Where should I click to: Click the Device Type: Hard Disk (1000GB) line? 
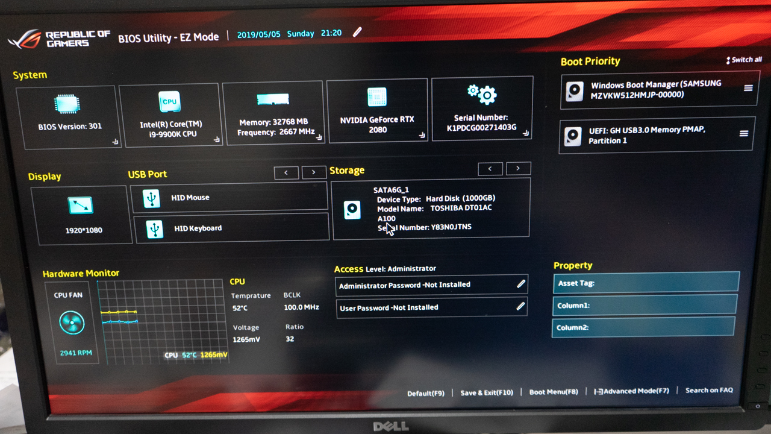pos(436,198)
